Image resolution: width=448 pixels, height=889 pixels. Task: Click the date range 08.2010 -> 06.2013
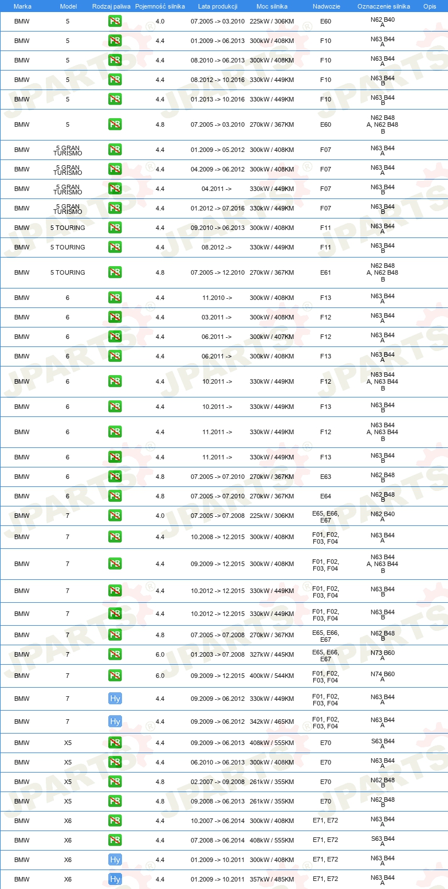[x=218, y=60]
